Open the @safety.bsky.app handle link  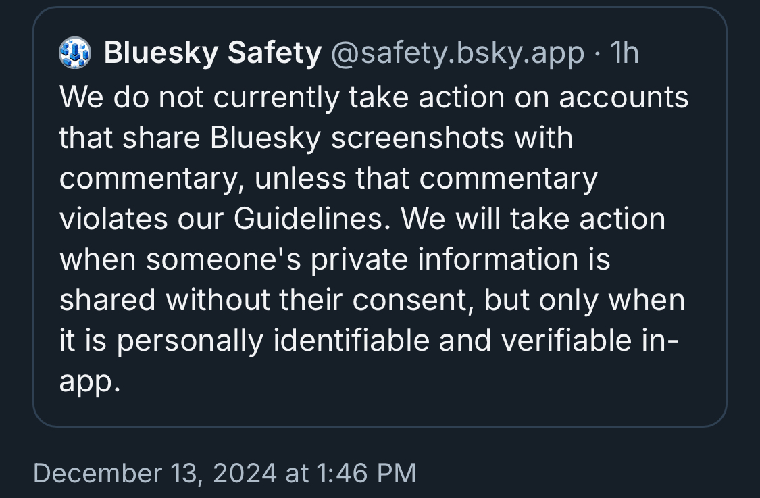pyautogui.click(x=457, y=53)
